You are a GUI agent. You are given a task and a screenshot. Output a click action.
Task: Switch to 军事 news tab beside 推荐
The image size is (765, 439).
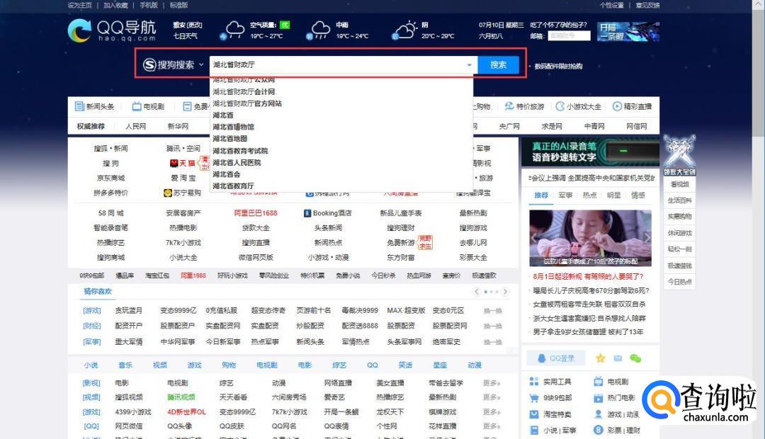coord(565,195)
